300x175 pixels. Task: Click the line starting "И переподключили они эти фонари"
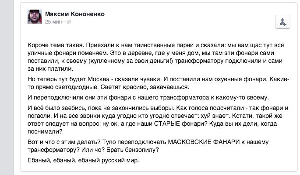pyautogui.click(x=148, y=97)
